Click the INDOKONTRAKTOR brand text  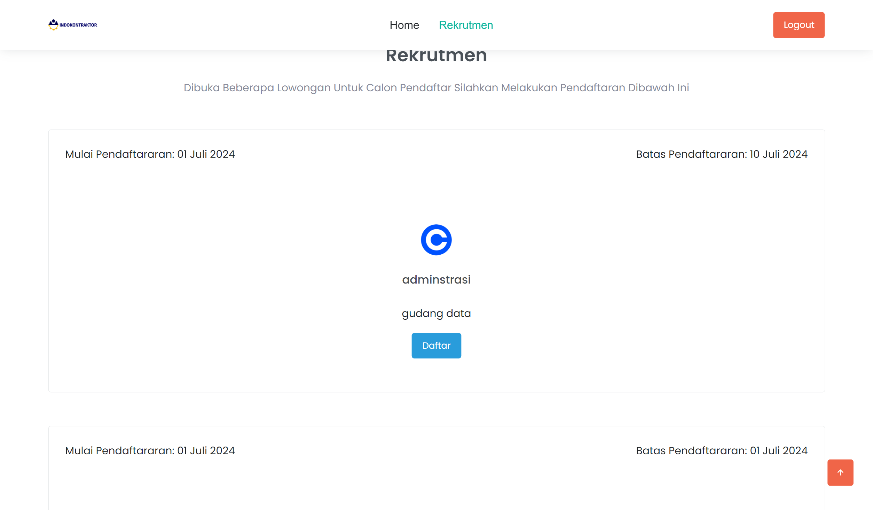tap(78, 25)
